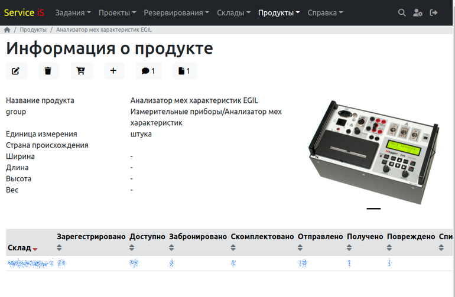455x297 pixels.
Task: Open the Задания dropdown menu
Action: click(73, 13)
